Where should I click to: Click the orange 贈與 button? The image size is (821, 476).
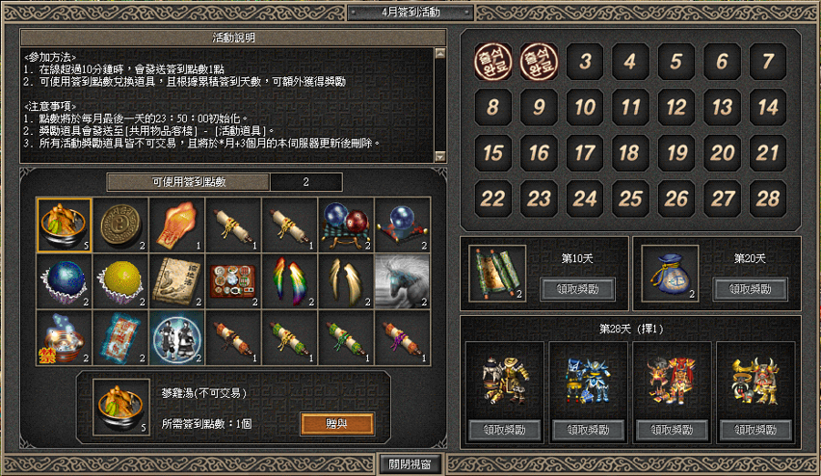pyautogui.click(x=337, y=424)
